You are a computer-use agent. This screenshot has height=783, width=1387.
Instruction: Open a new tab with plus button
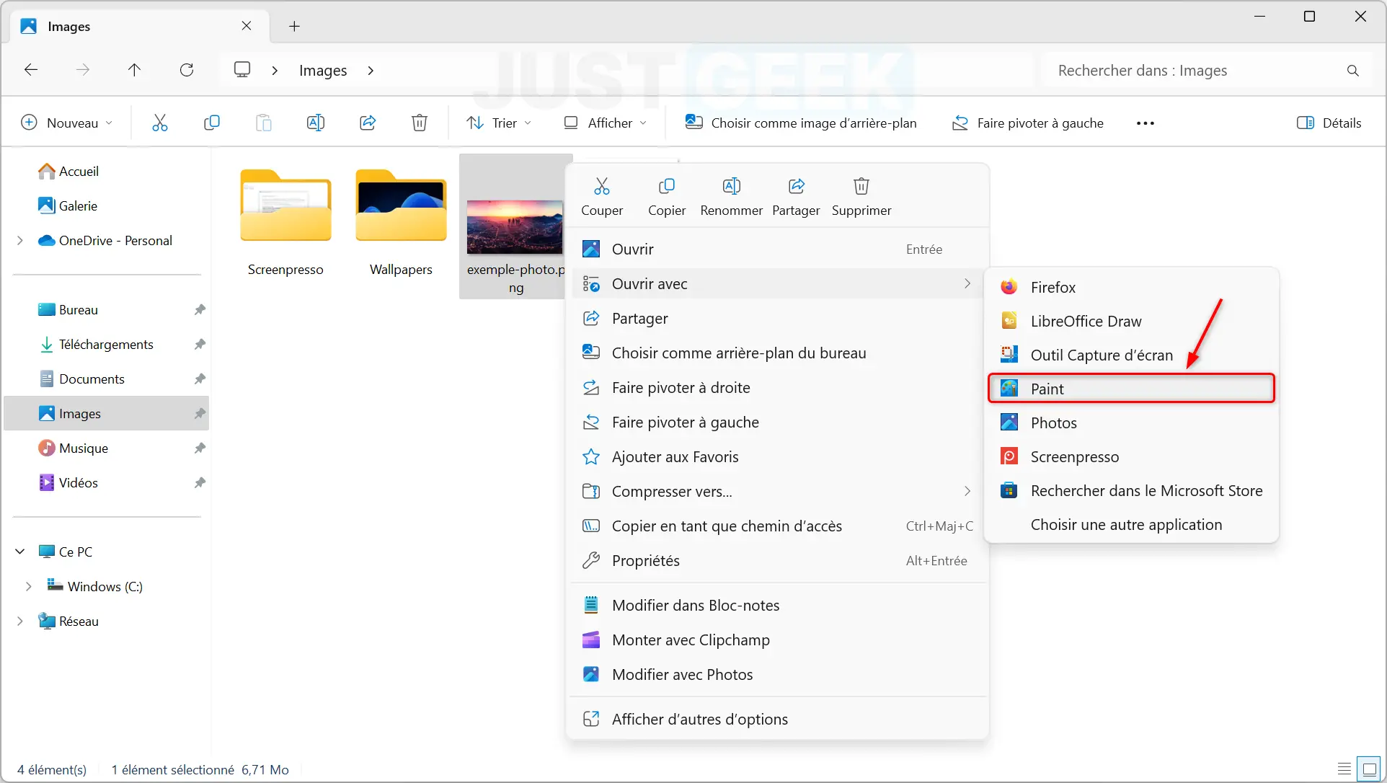(294, 26)
